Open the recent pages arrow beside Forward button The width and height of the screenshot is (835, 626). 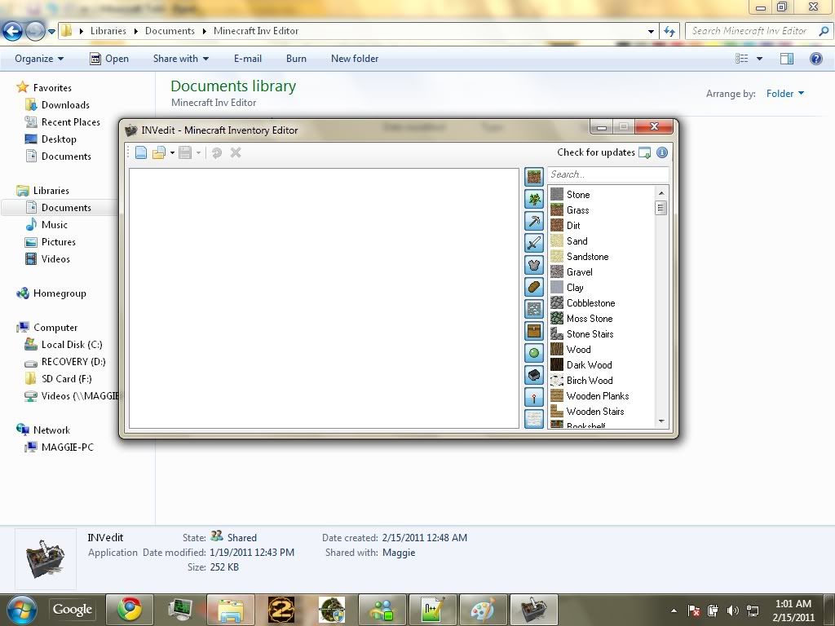pos(51,32)
